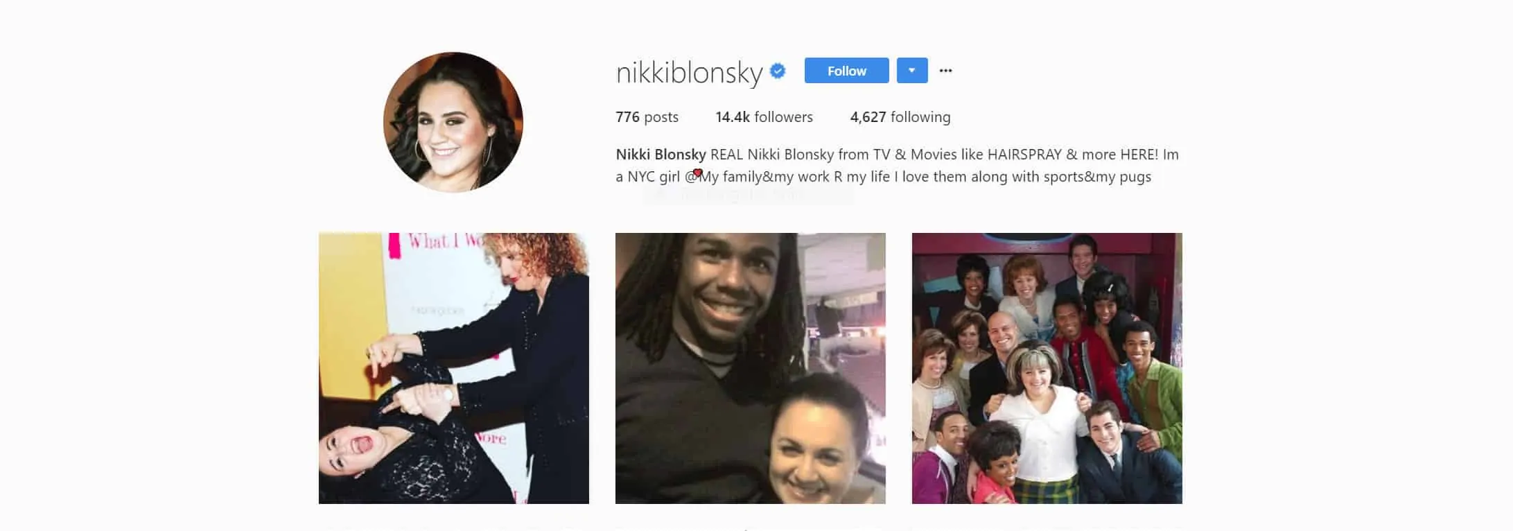Click the red heart emoji in bio
Viewport: 1513px width, 531px height.
click(x=698, y=173)
